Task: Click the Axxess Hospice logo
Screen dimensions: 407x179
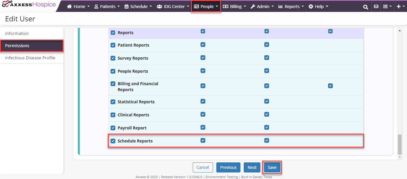Action: point(29,5)
